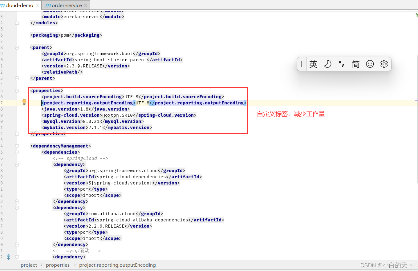This screenshot has width=418, height=271.
Task: Collapse the properties block fold marker
Action: (x=17, y=91)
